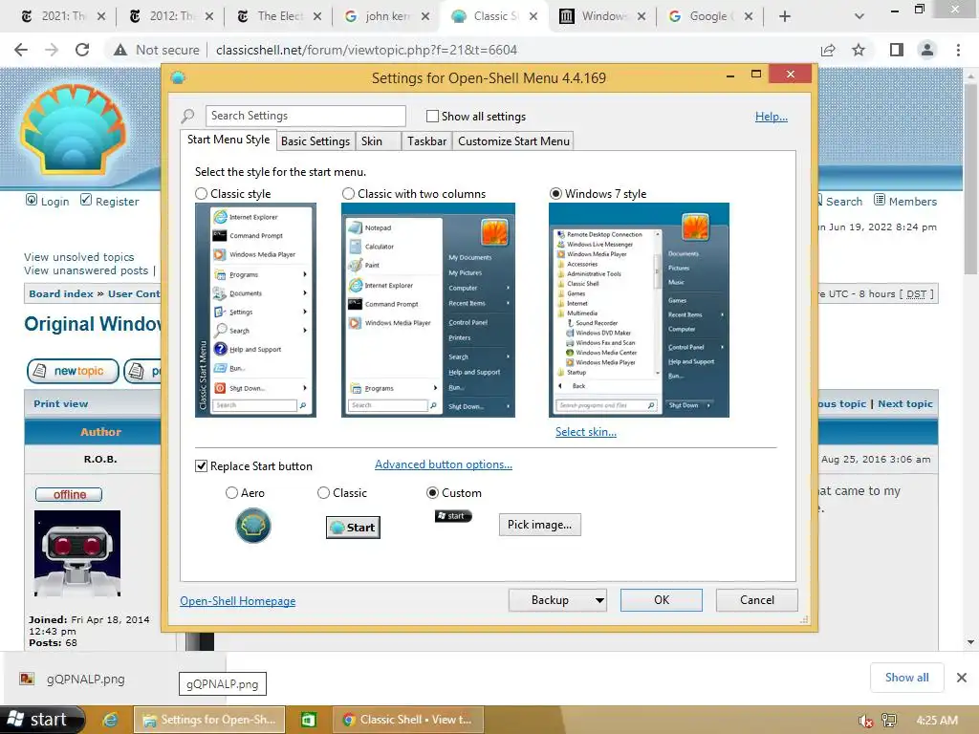Screen dimensions: 979x734
Task: Select the Classic style radio button
Action: coord(201,193)
